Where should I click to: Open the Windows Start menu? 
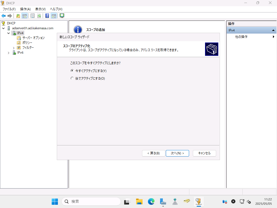(x=55, y=201)
